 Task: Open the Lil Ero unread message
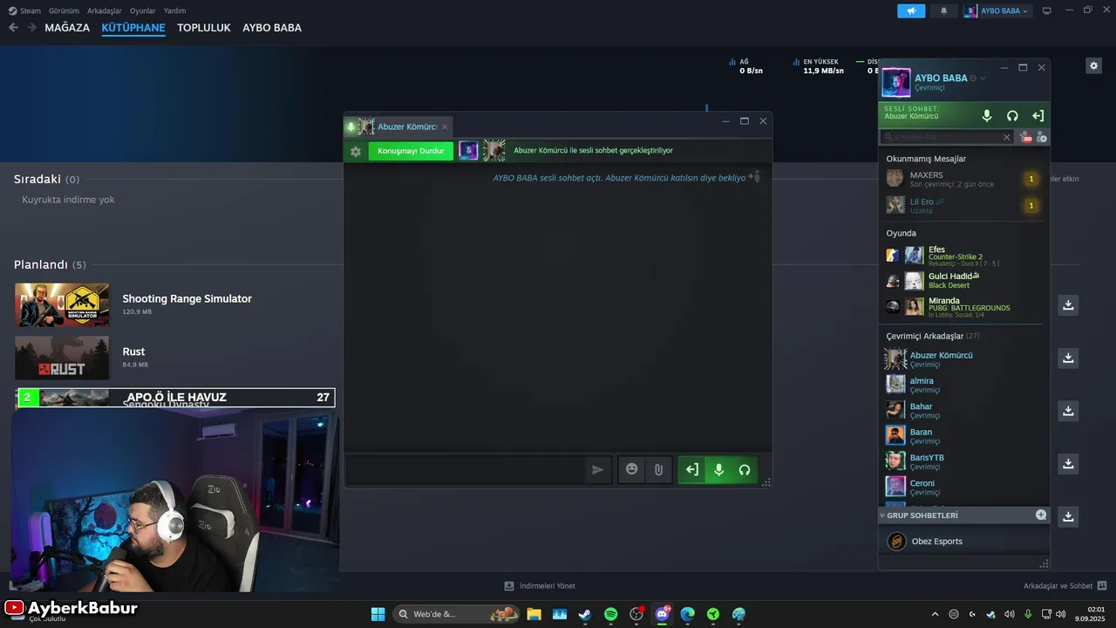[963, 205]
